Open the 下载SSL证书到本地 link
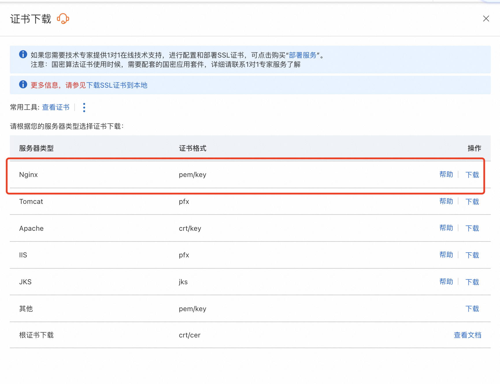500x384 pixels. pos(117,85)
